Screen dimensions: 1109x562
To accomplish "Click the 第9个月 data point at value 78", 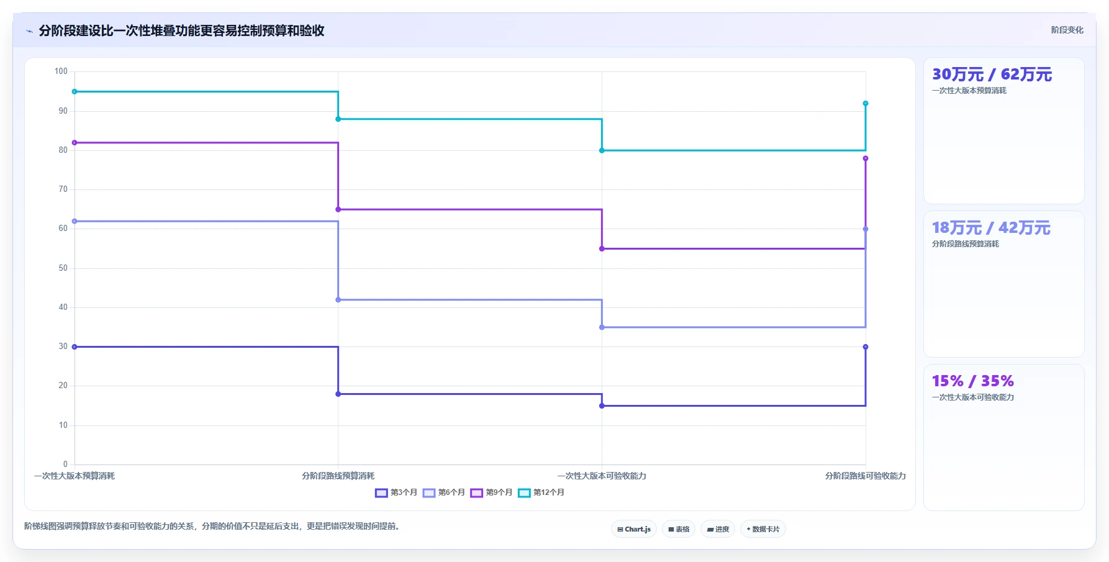I will point(866,158).
